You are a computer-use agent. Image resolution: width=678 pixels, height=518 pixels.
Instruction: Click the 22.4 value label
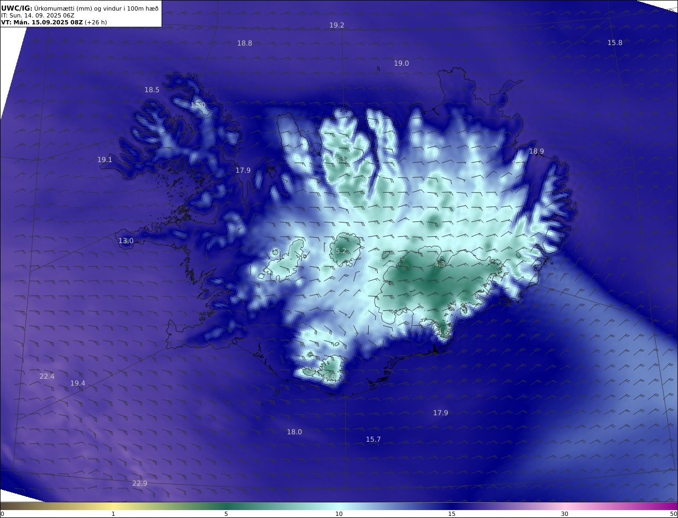click(x=47, y=376)
